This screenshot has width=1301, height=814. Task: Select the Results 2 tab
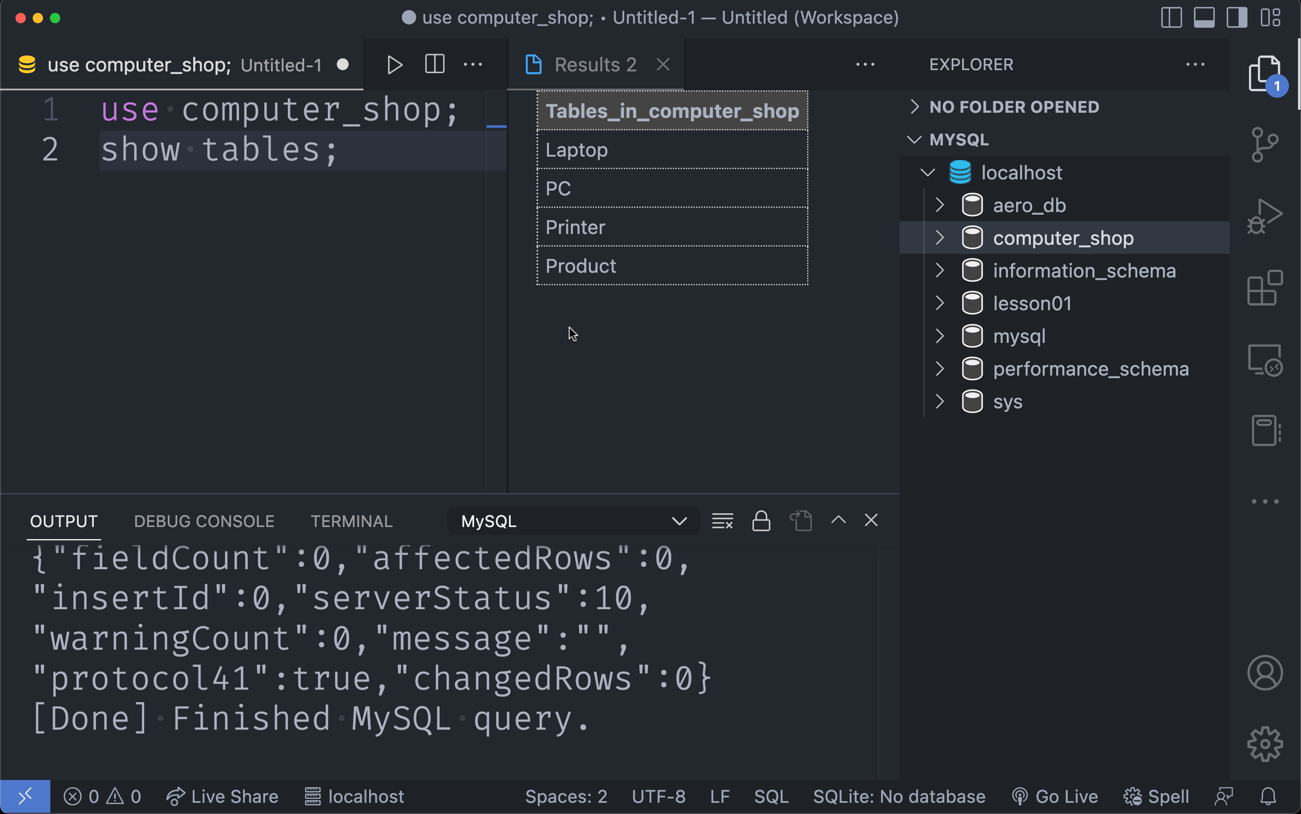(x=595, y=65)
